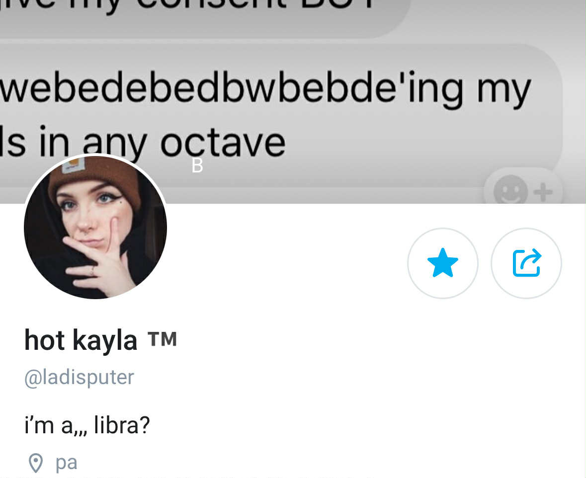Screen dimensions: 586x478
Task: Click the plus sign beside the smiley
Action: [x=543, y=192]
